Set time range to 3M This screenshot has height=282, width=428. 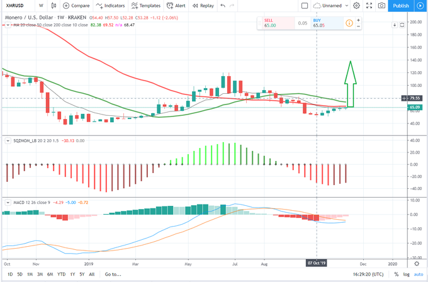click(40, 274)
